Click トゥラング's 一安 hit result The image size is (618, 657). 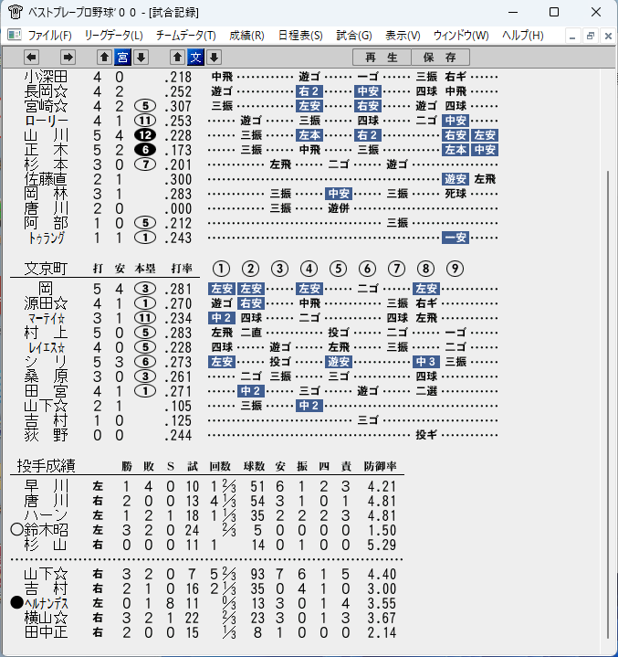(456, 238)
